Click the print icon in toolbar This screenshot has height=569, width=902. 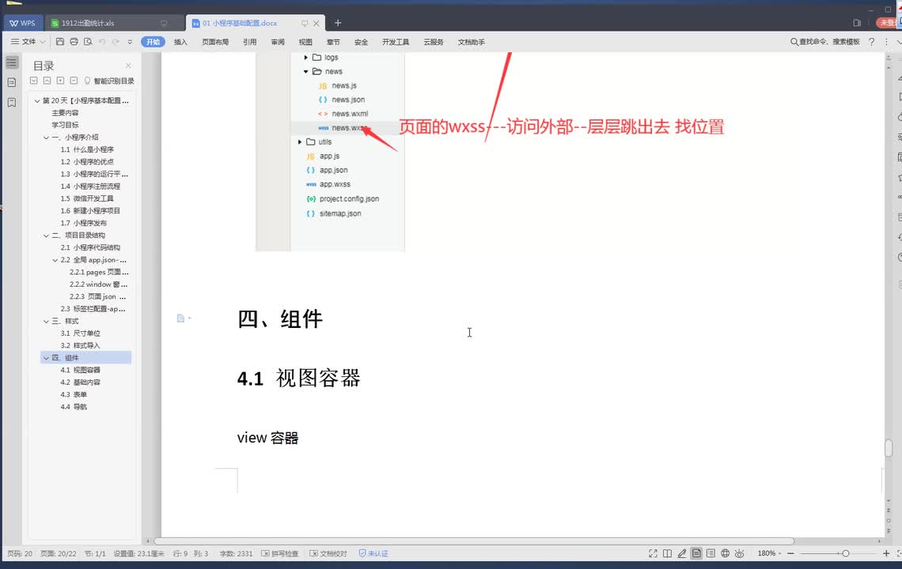[x=74, y=41]
